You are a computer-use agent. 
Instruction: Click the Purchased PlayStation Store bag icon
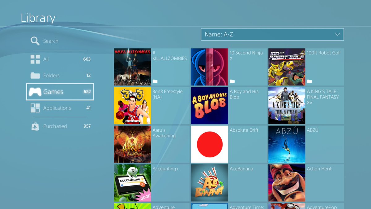click(35, 126)
